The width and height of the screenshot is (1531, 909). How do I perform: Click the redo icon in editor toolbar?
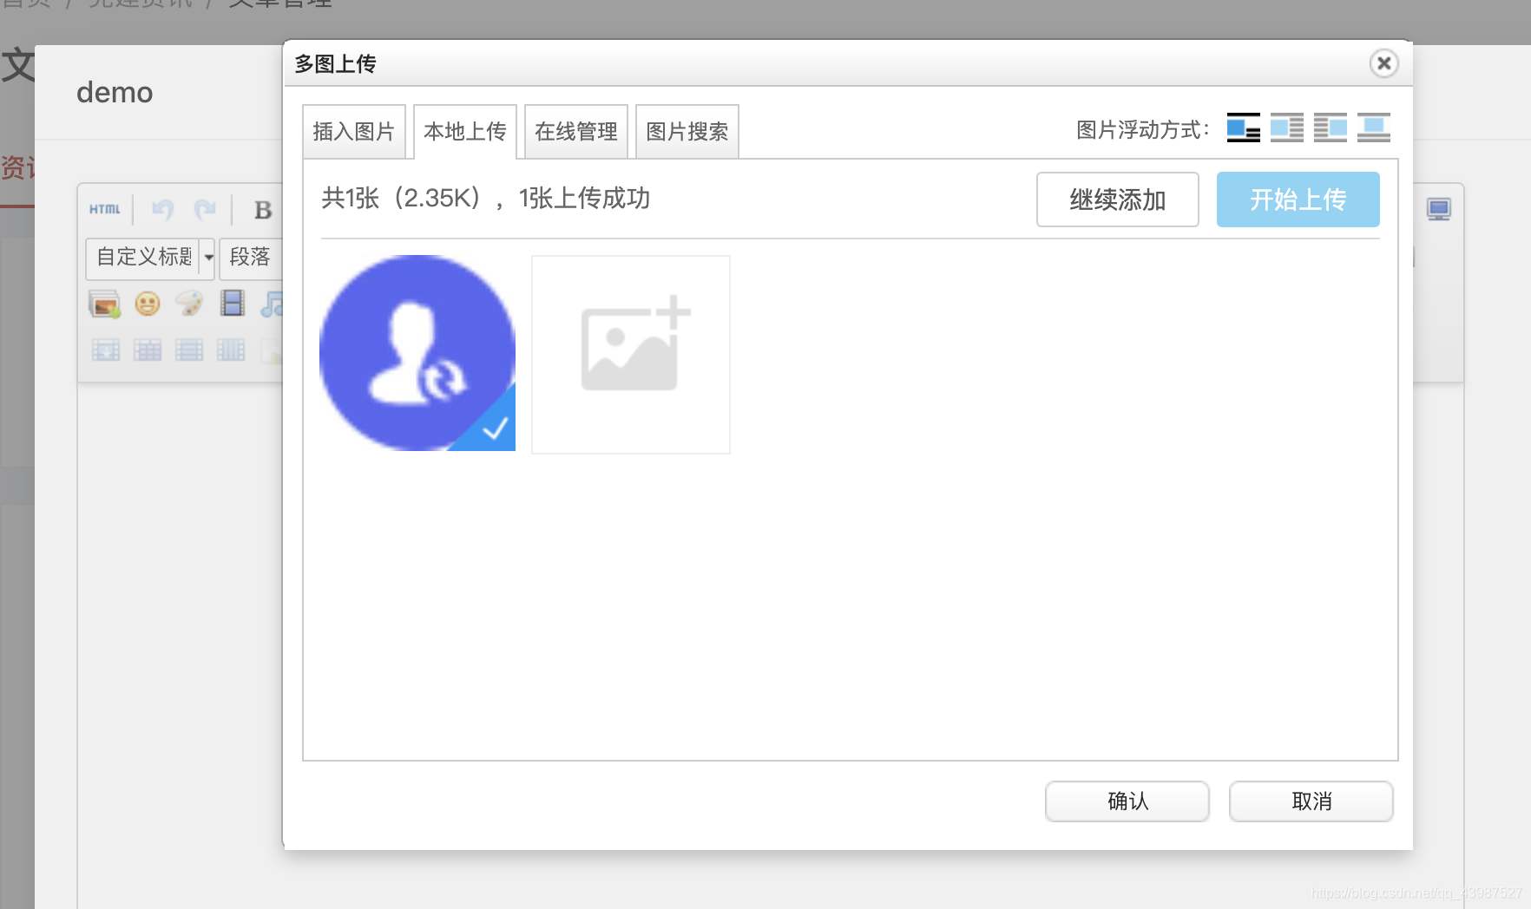tap(206, 209)
